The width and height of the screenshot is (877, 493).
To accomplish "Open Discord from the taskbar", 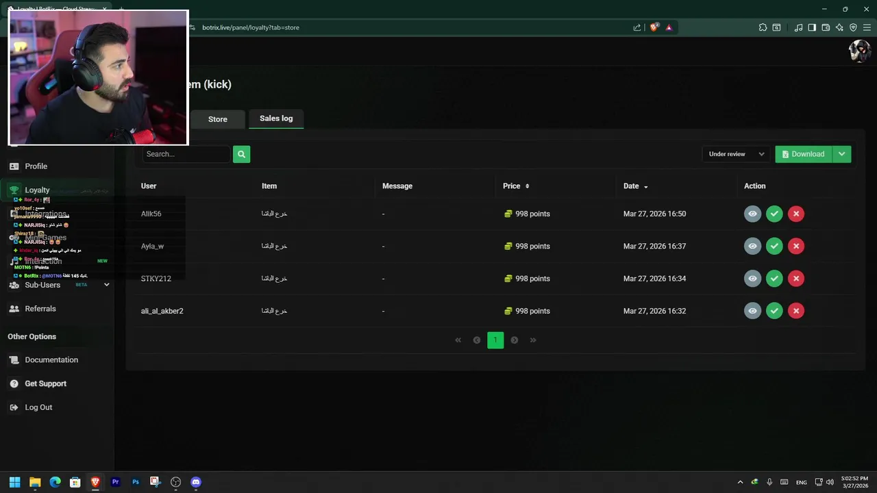I will tap(196, 482).
